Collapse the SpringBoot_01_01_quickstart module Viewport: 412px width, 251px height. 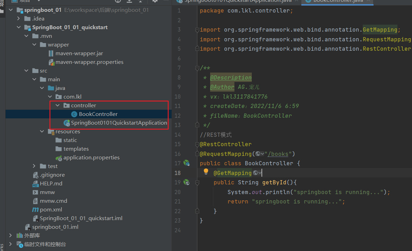coord(19,27)
